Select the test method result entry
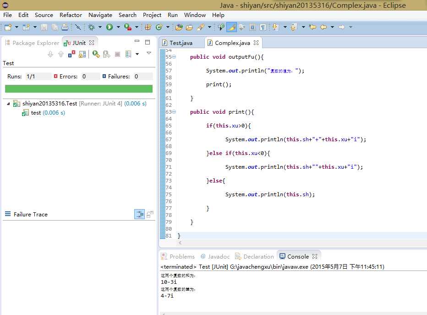 36,113
